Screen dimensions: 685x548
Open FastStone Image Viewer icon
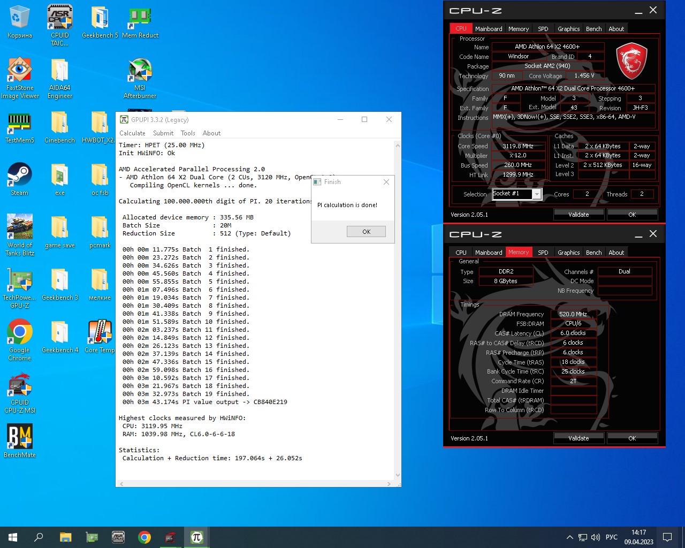pos(20,78)
